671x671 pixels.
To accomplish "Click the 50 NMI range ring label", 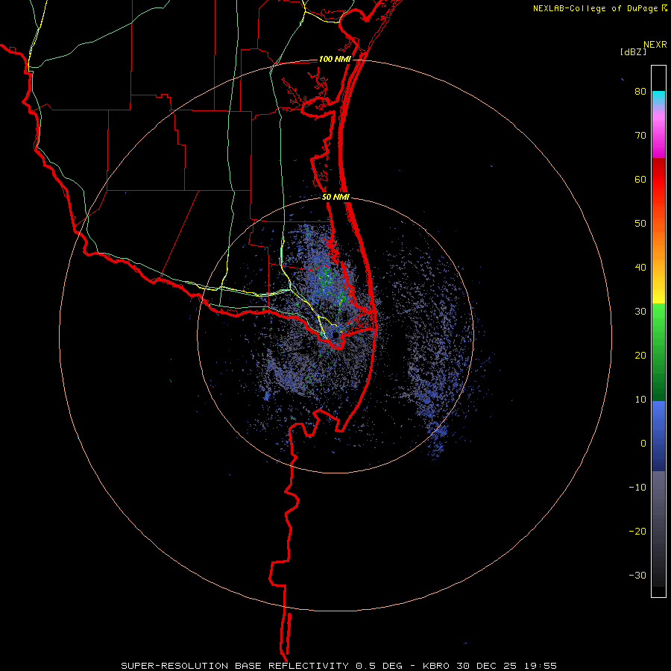I will [x=335, y=198].
